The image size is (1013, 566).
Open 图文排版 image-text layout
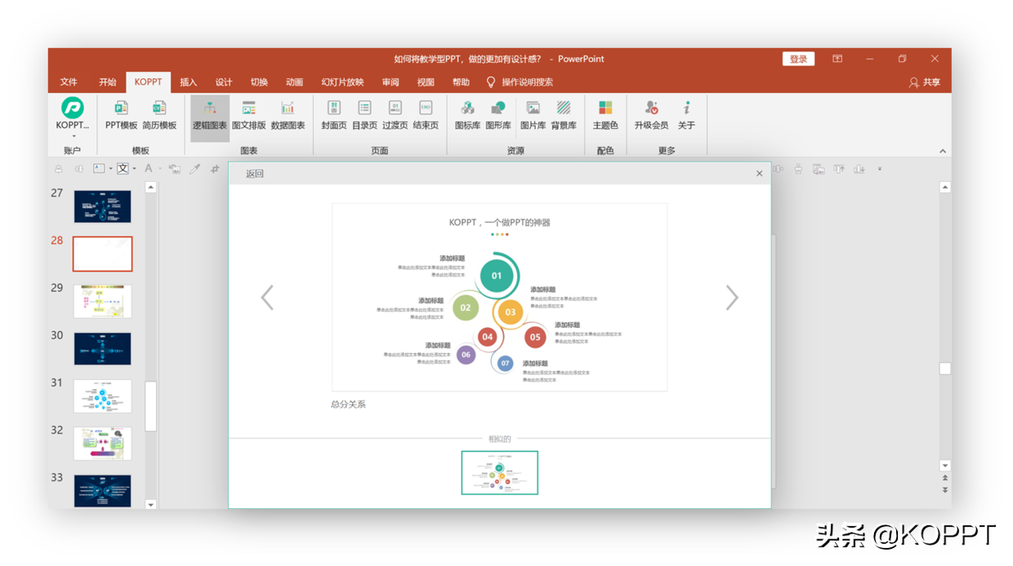click(248, 114)
